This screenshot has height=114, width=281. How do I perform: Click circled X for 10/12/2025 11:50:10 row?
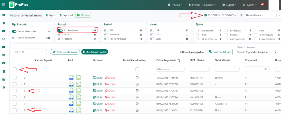137,78
